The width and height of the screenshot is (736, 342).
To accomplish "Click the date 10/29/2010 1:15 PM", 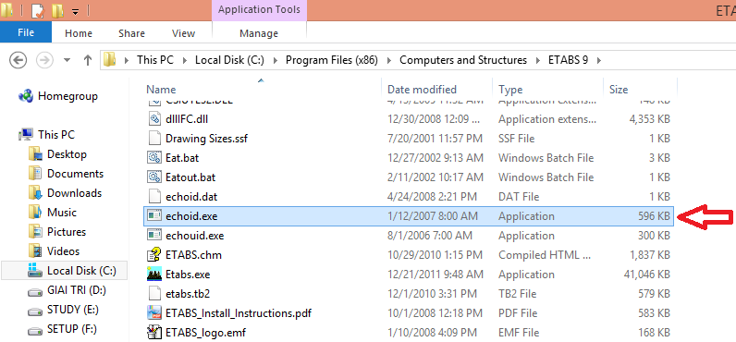I will (x=435, y=255).
